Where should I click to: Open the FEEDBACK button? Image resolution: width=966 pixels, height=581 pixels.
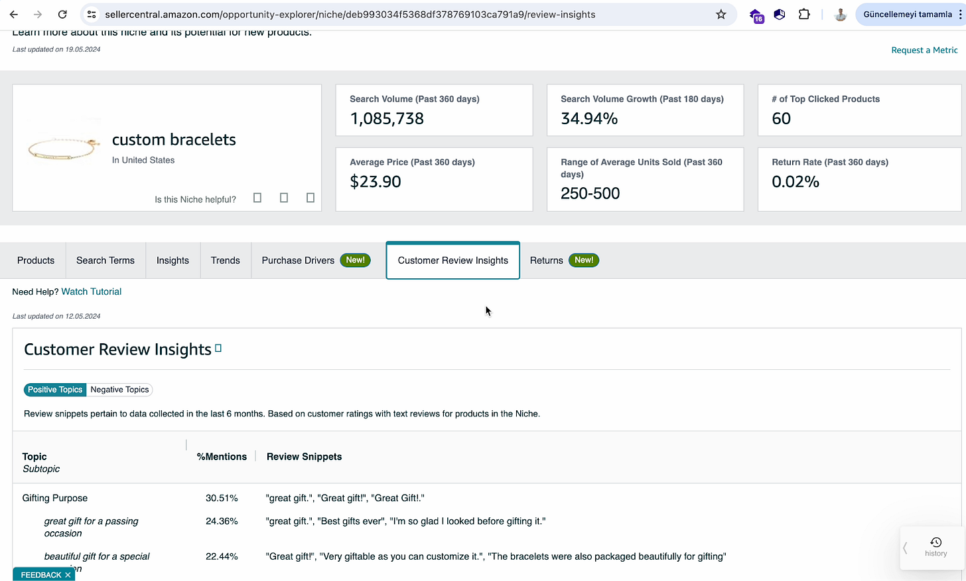click(41, 575)
